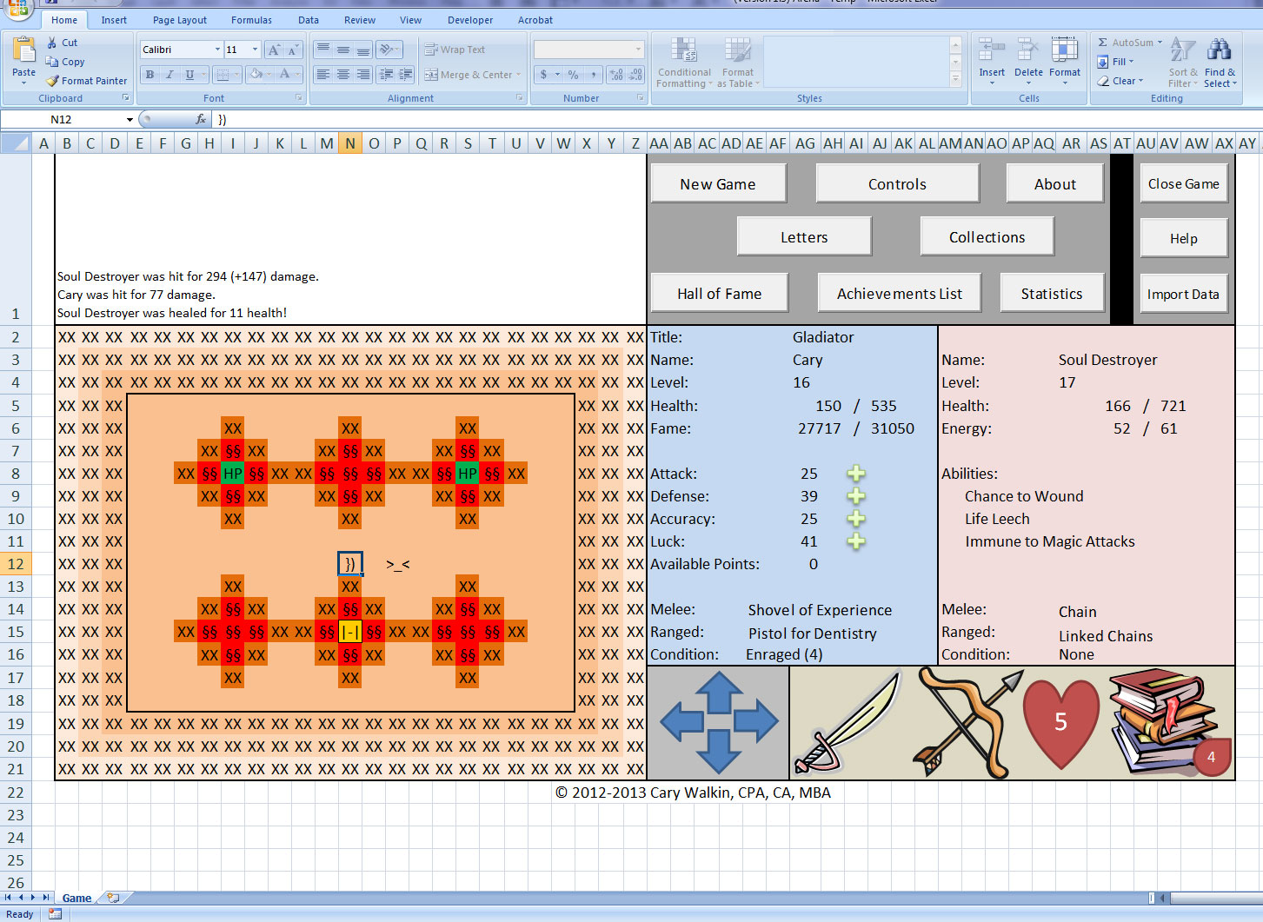The width and height of the screenshot is (1263, 922).
Task: Open the Hall of Fame button
Action: pos(719,294)
